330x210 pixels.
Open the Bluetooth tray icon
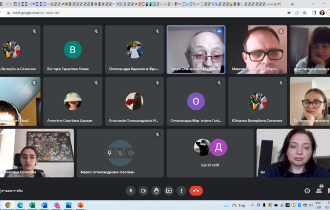[299, 205]
